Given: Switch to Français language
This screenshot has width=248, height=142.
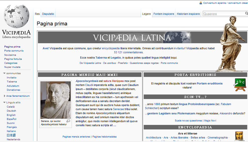Looking at the screenshot, I should click(x=12, y=127).
